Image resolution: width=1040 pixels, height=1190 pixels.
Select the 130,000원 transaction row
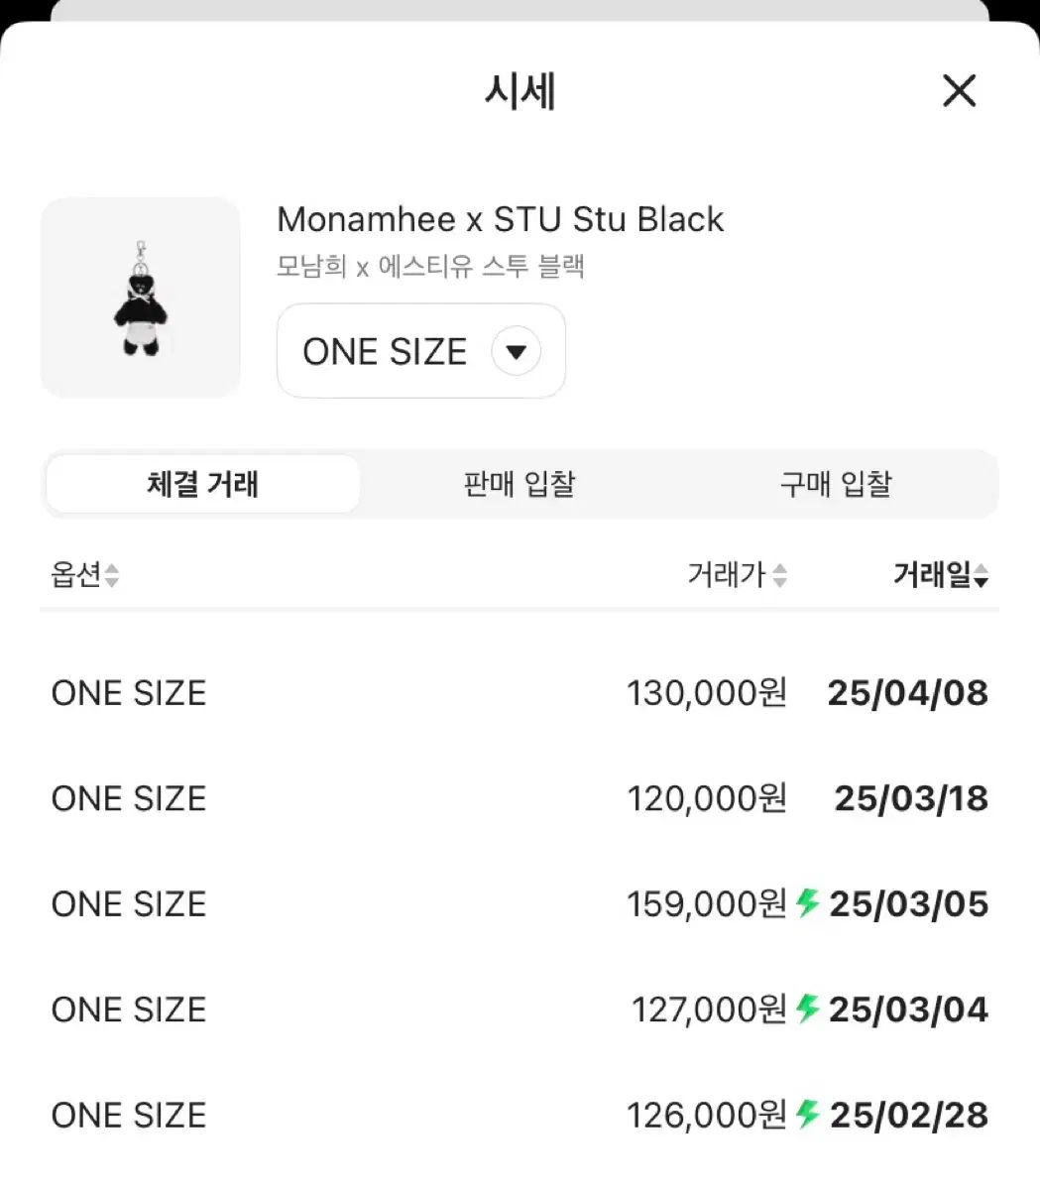(520, 693)
